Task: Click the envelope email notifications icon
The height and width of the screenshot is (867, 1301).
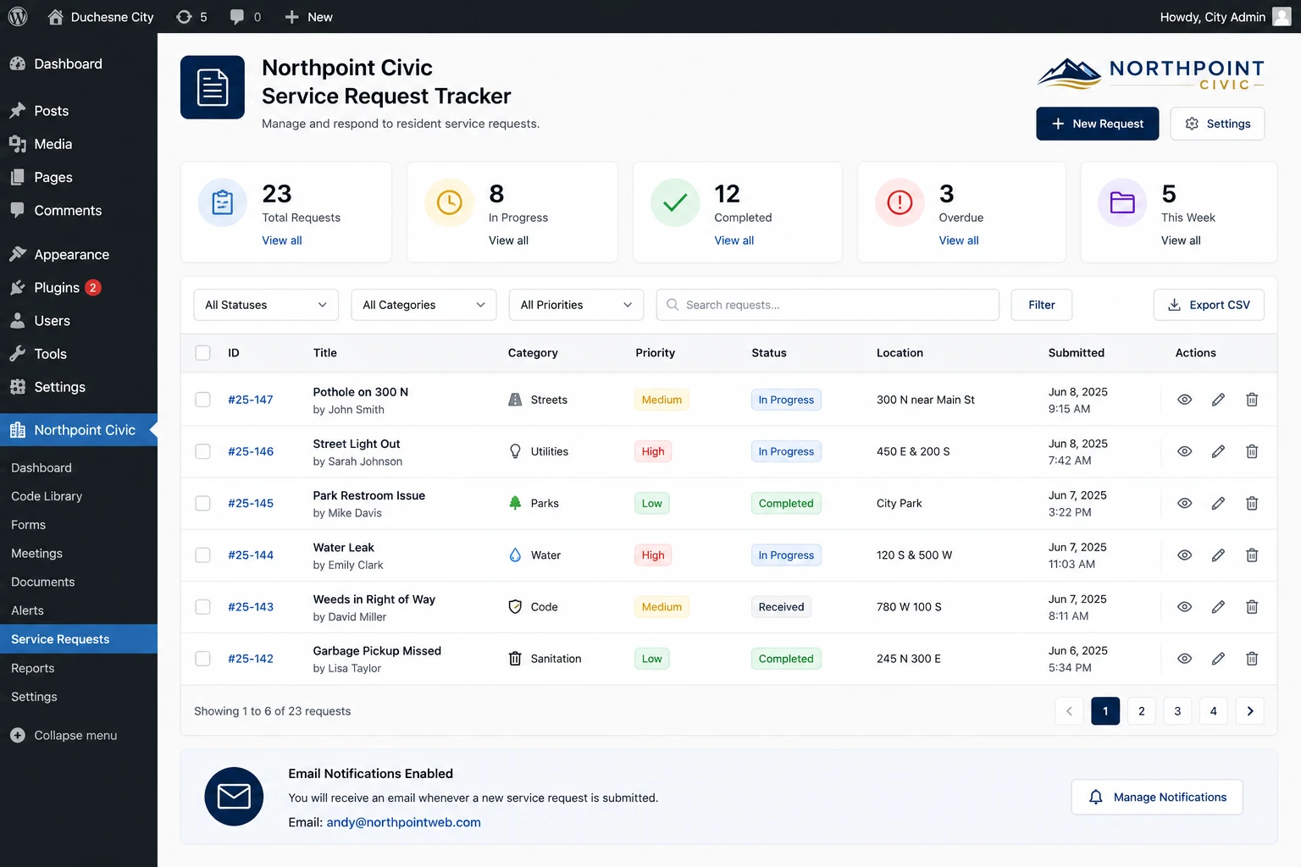Action: [234, 797]
